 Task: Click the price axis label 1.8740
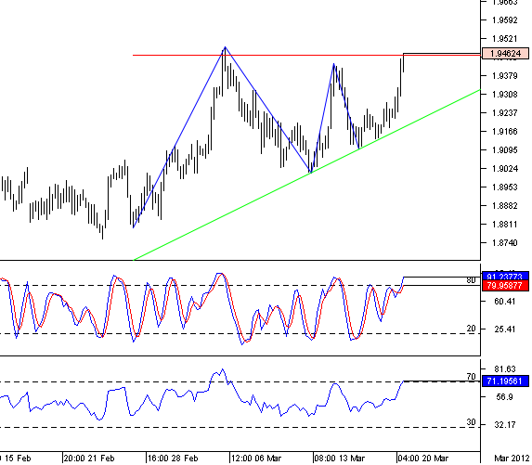[x=505, y=243]
